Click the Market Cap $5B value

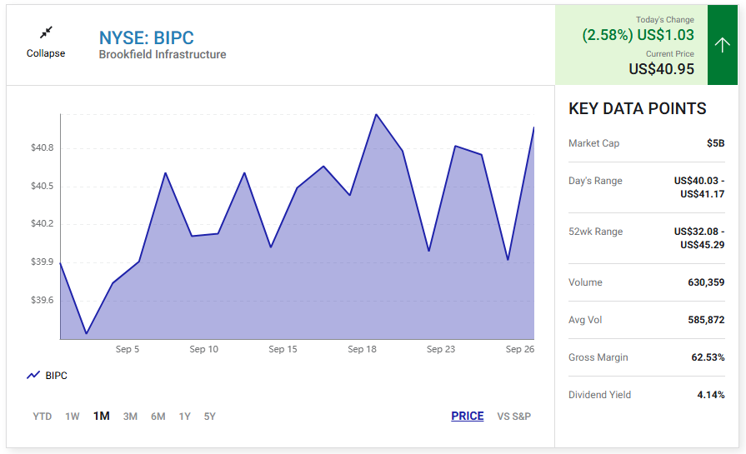click(x=715, y=143)
